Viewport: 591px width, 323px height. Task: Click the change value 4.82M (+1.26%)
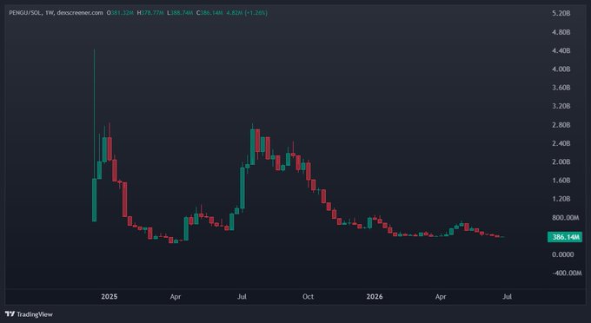click(x=247, y=13)
